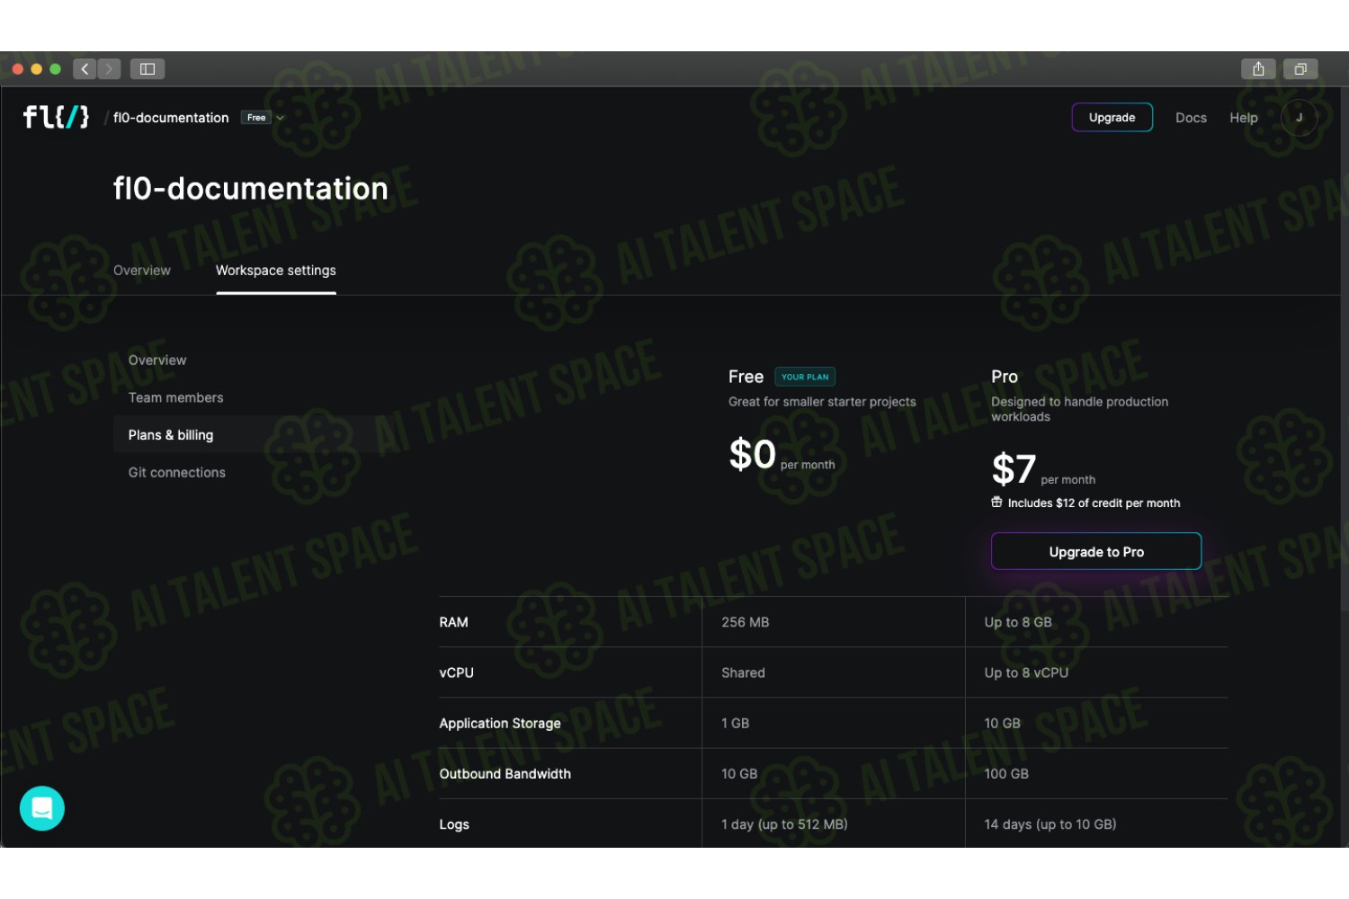The image size is (1349, 899).
Task: Open the Docs link
Action: click(x=1191, y=118)
